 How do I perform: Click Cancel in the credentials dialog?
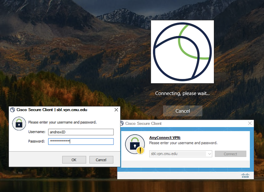(101, 160)
